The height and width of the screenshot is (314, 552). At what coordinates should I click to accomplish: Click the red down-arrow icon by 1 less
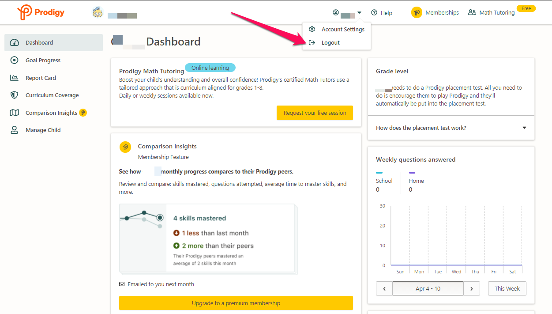coord(176,233)
